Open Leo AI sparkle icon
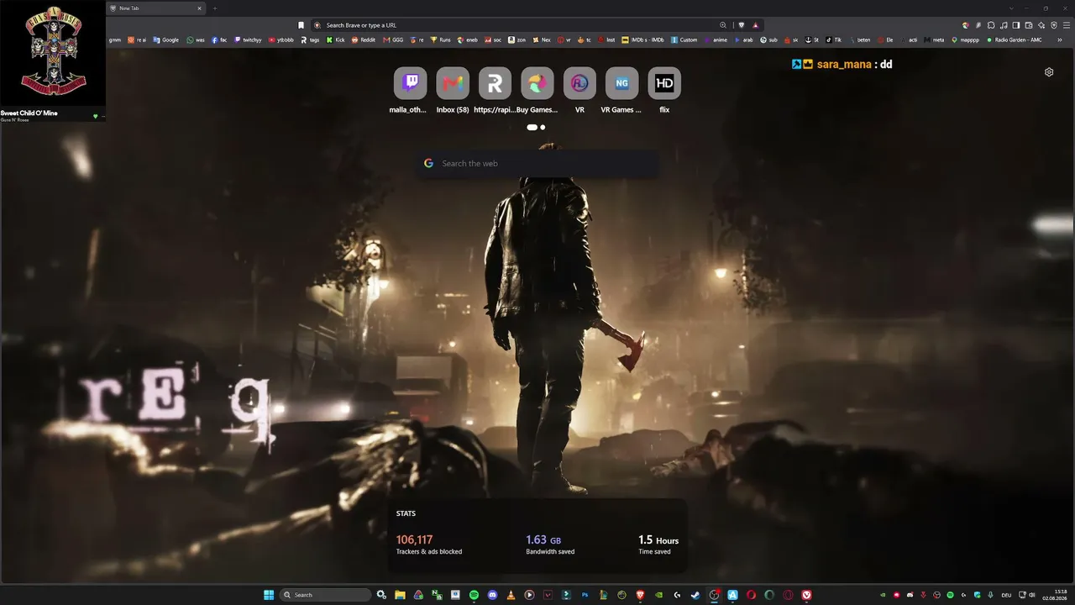Viewport: 1075px width, 605px height. (1041, 25)
